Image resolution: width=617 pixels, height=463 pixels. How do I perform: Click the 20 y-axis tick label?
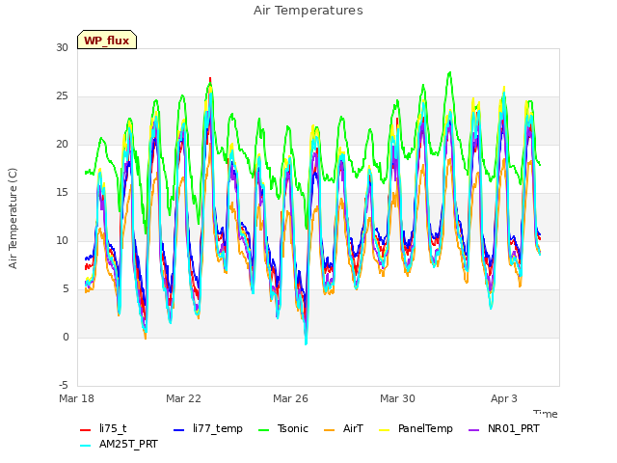(x=62, y=145)
